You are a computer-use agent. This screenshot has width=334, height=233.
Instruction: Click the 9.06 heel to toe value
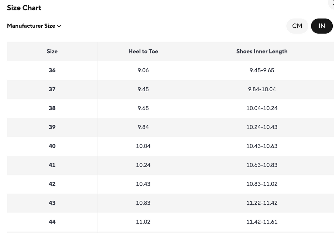[143, 70]
